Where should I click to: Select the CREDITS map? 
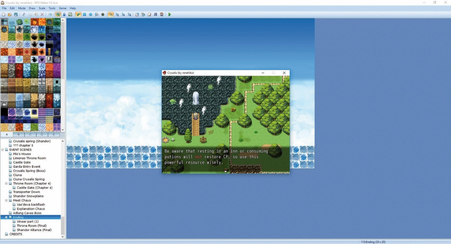pos(16,234)
